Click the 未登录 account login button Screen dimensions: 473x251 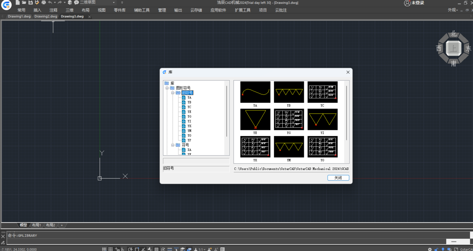tap(414, 3)
